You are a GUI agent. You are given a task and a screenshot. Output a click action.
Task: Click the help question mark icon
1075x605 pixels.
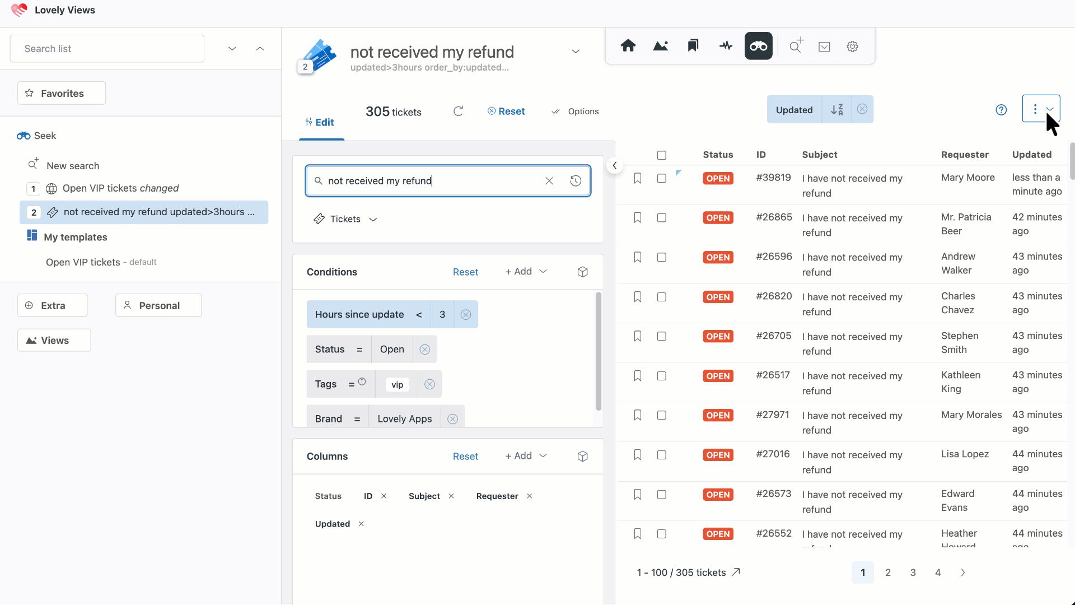tap(1001, 110)
